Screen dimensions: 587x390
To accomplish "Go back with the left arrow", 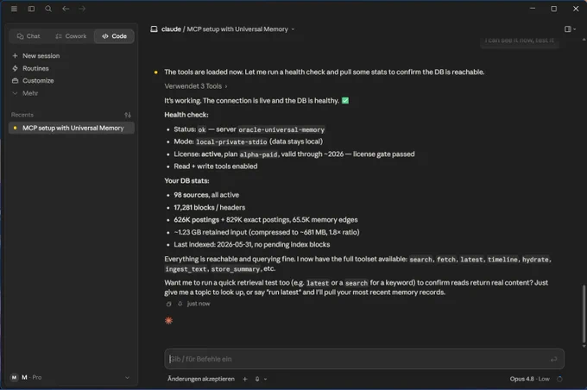I will tap(66, 9).
